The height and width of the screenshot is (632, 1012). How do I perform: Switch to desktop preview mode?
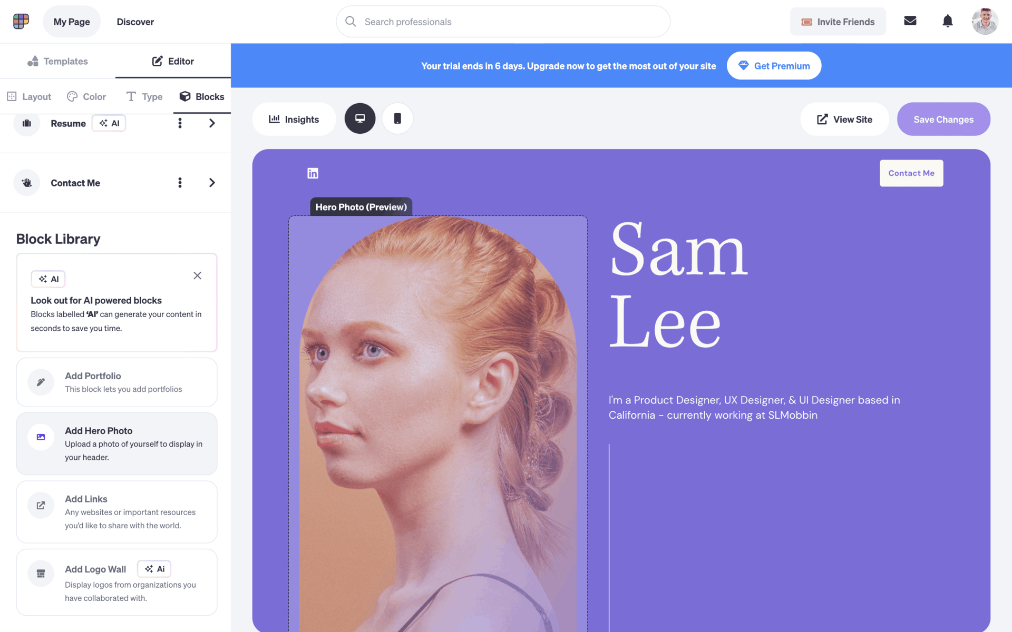[x=360, y=118]
